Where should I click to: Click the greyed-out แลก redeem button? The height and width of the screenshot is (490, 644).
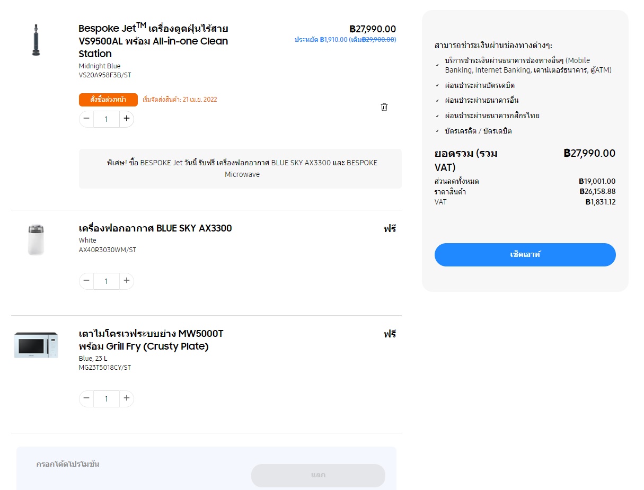coord(318,475)
